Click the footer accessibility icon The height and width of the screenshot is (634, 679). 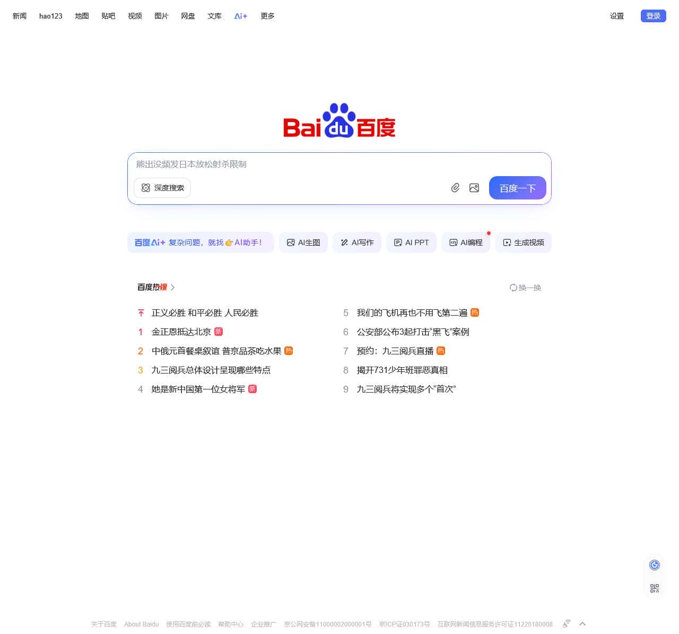[x=567, y=623]
